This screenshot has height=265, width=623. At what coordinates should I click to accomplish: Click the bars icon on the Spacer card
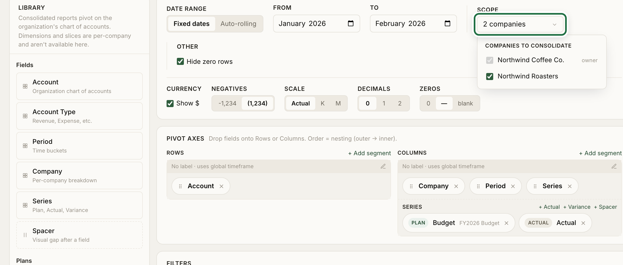[25, 235]
